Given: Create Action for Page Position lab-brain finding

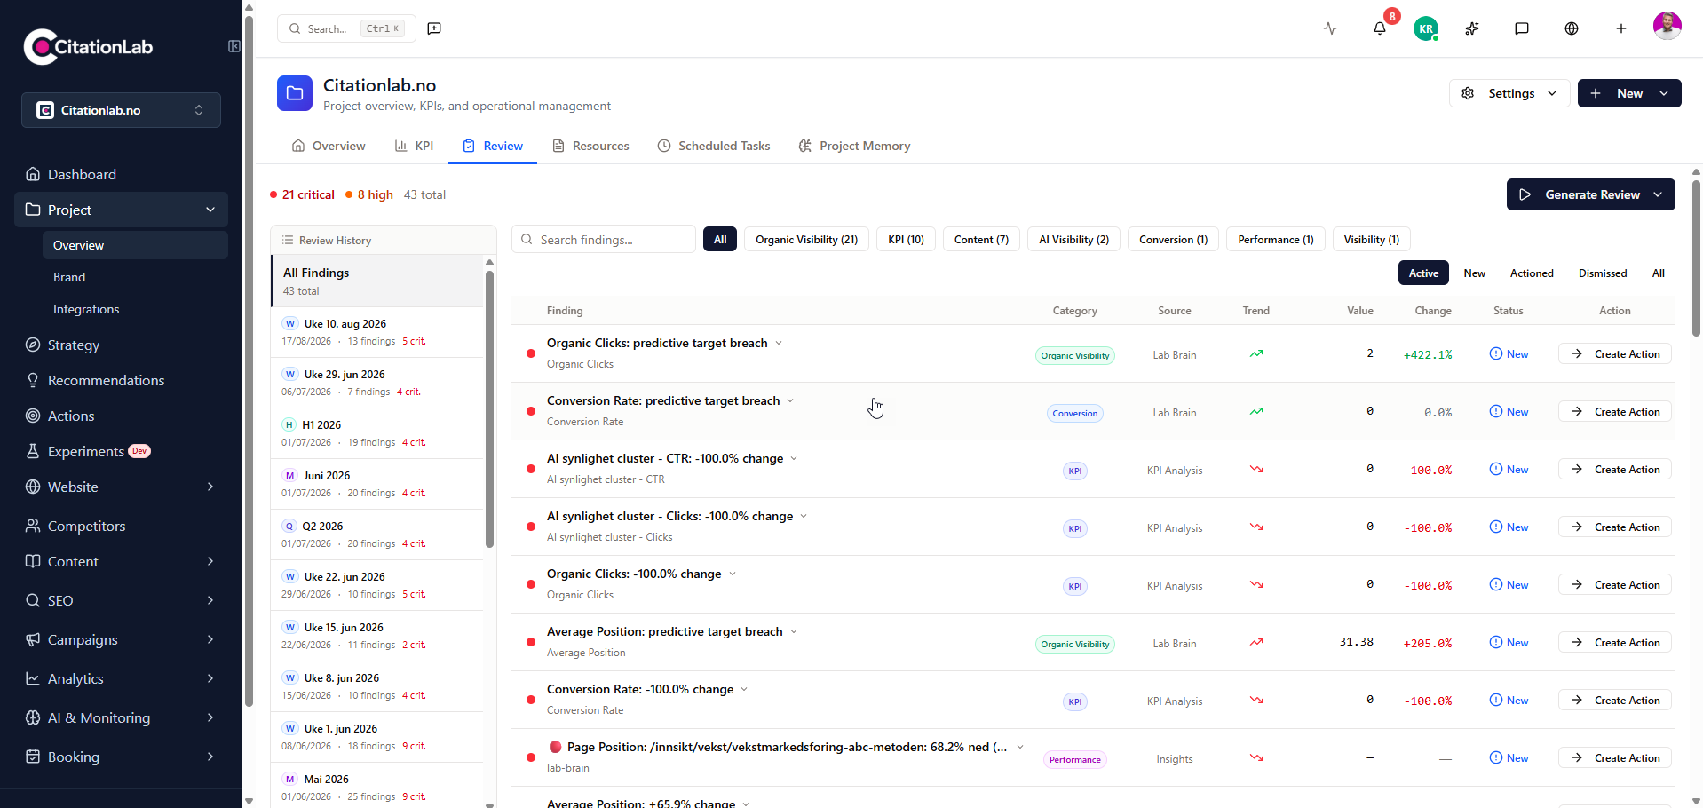Looking at the screenshot, I should click(x=1614, y=757).
